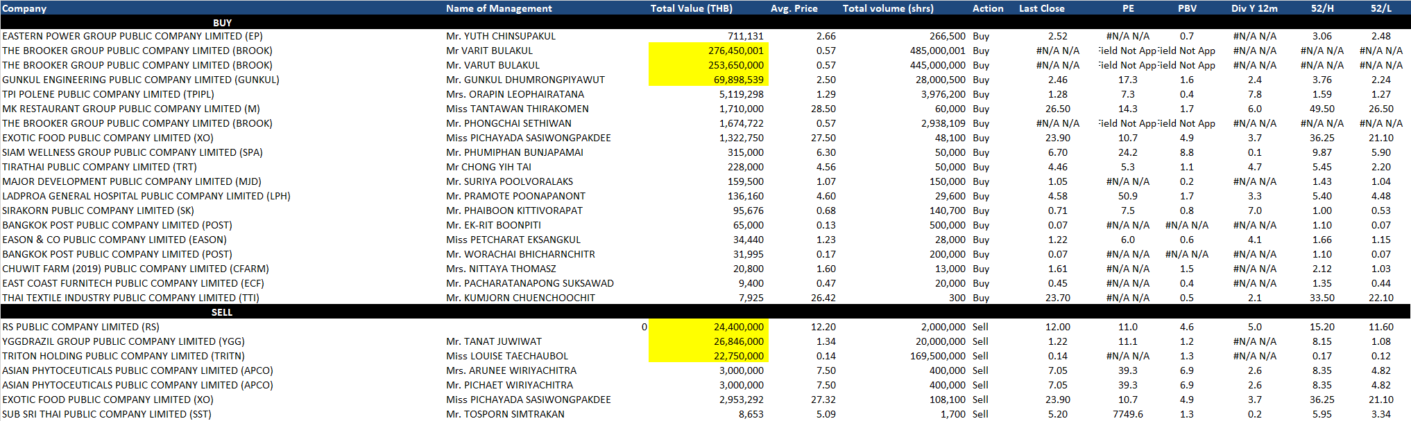Click the 7749.6 PE value cell

1127,414
